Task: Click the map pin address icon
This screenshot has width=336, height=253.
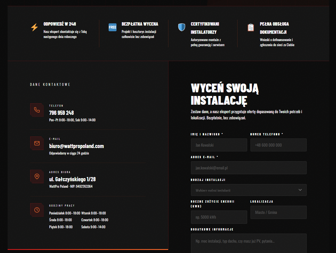Action: point(37,176)
